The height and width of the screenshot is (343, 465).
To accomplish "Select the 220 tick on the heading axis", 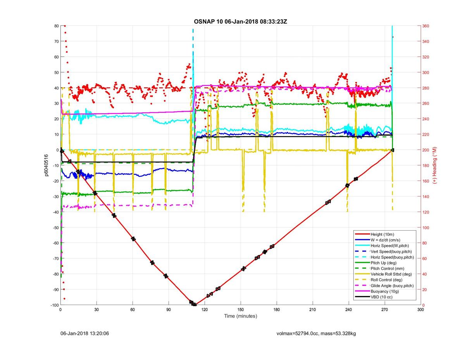I will 426,134.
